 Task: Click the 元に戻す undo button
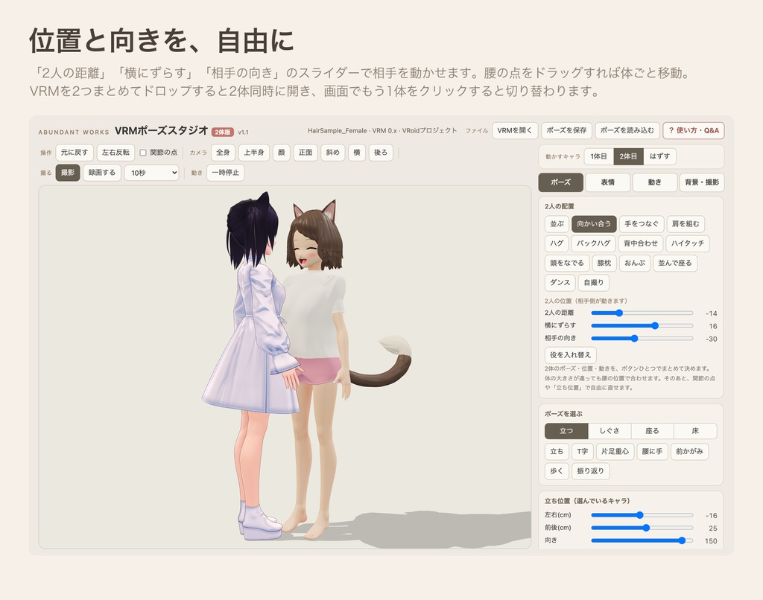pos(75,153)
